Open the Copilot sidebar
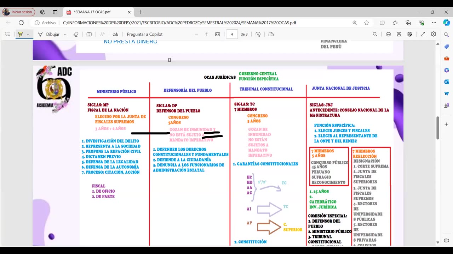Viewport: 453px width, 254px height. (447, 22)
